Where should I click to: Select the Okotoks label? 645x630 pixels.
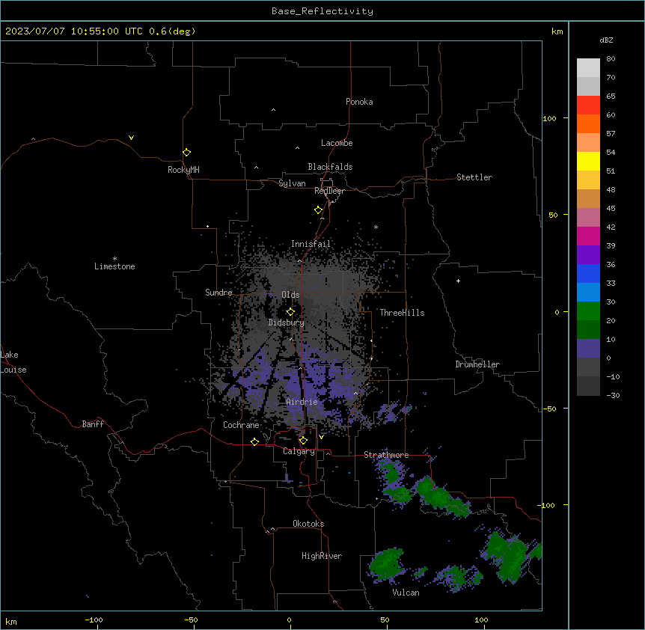[308, 524]
